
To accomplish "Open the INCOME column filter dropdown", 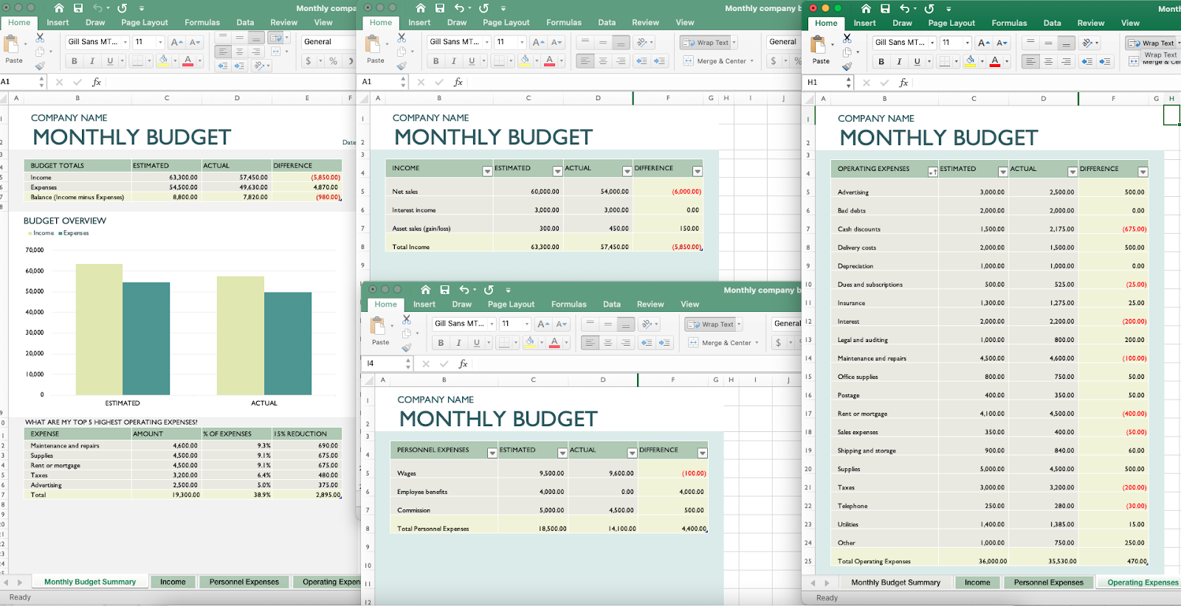I will (x=487, y=171).
